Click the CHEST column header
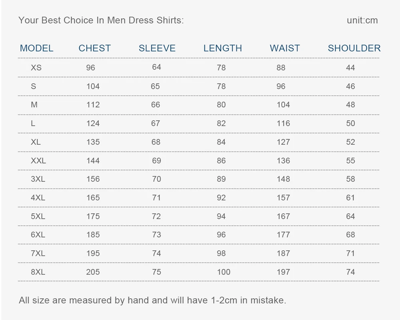The height and width of the screenshot is (320, 400). (x=95, y=48)
